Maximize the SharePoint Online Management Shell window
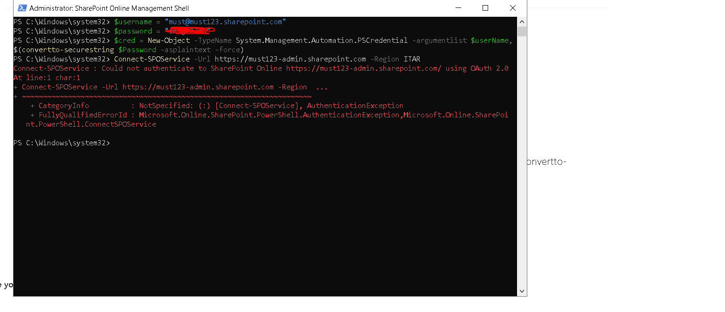 [x=485, y=8]
